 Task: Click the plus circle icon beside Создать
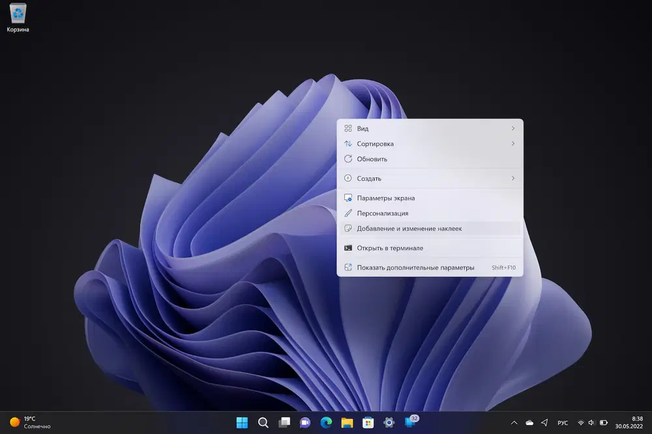click(348, 179)
